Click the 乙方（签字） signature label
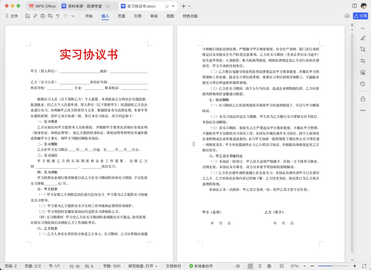The image size is (371, 270). tap(275, 212)
